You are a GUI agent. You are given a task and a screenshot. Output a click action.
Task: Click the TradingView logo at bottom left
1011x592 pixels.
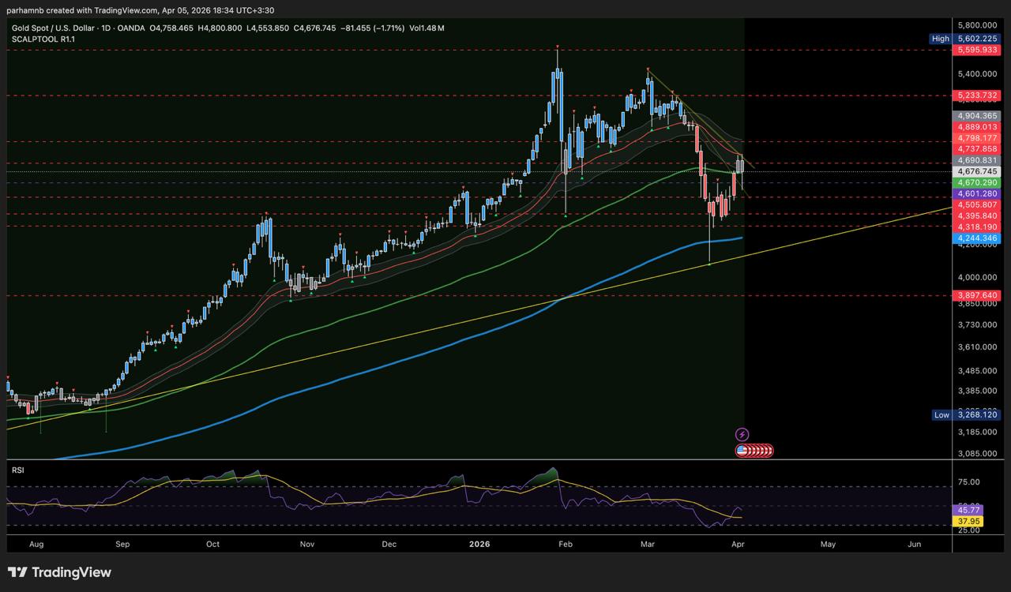pyautogui.click(x=60, y=572)
